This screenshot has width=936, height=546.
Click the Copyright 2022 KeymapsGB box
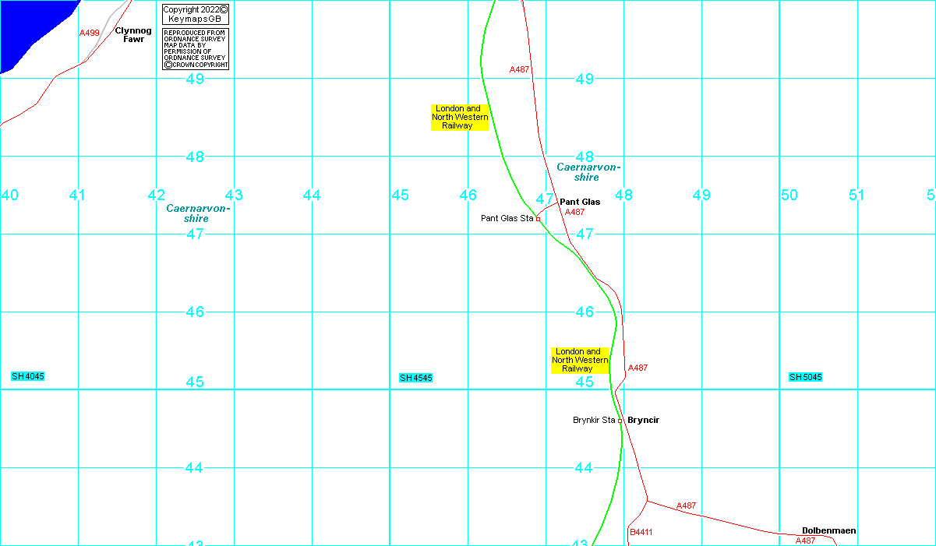[195, 14]
